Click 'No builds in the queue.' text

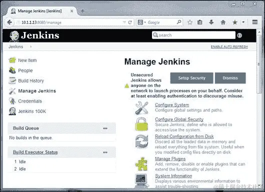point(31,137)
